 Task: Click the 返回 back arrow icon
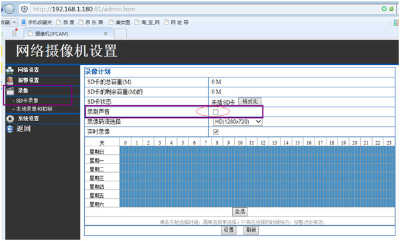tap(10, 129)
